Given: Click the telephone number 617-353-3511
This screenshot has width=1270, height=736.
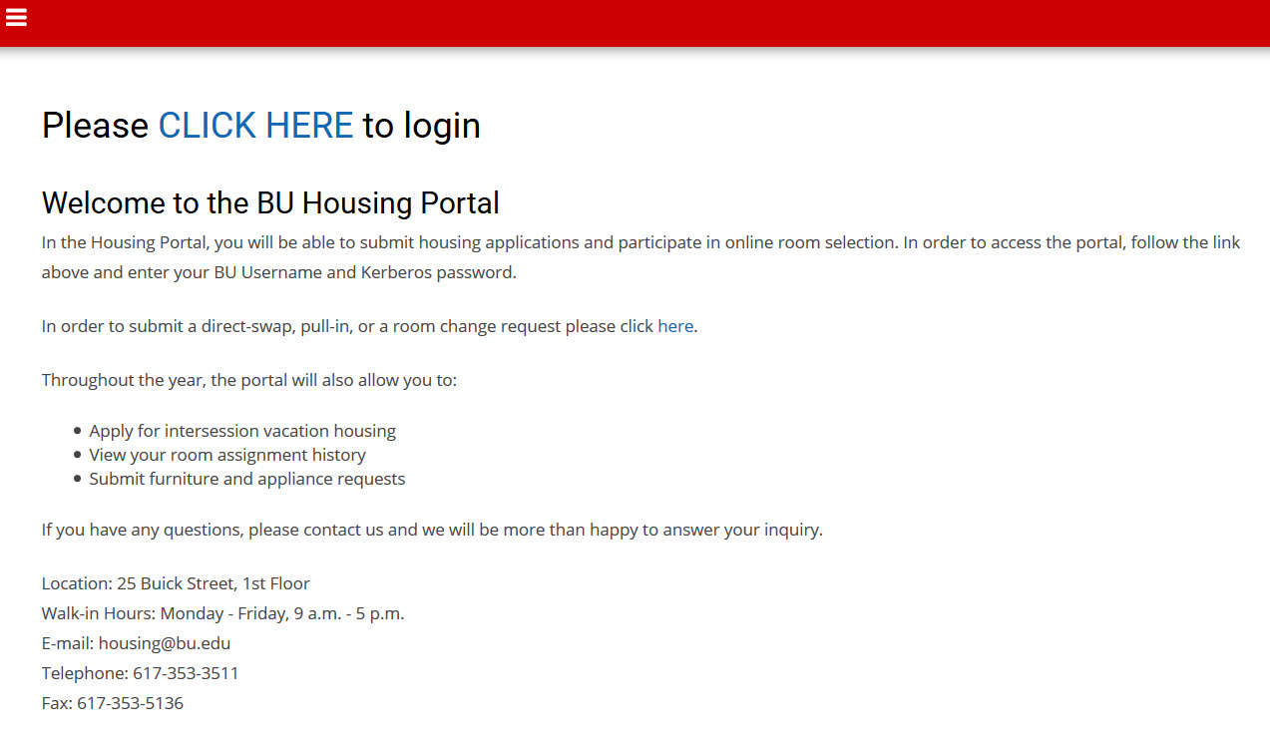Looking at the screenshot, I should tap(186, 673).
